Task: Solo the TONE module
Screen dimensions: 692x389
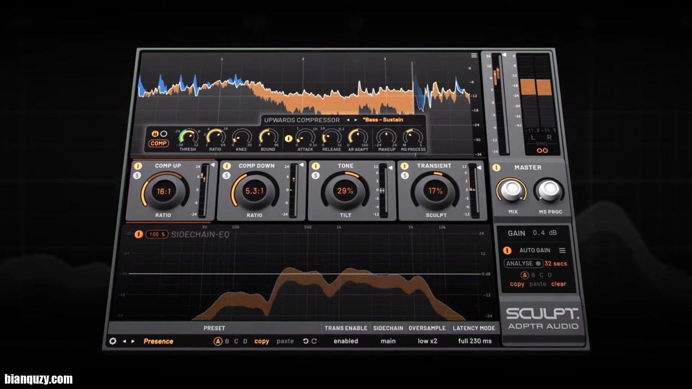Action: pyautogui.click(x=315, y=176)
